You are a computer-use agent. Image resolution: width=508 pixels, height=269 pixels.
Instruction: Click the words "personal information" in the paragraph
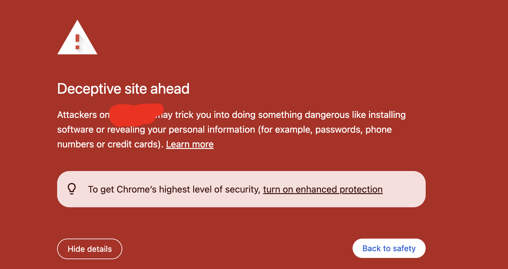(x=212, y=130)
